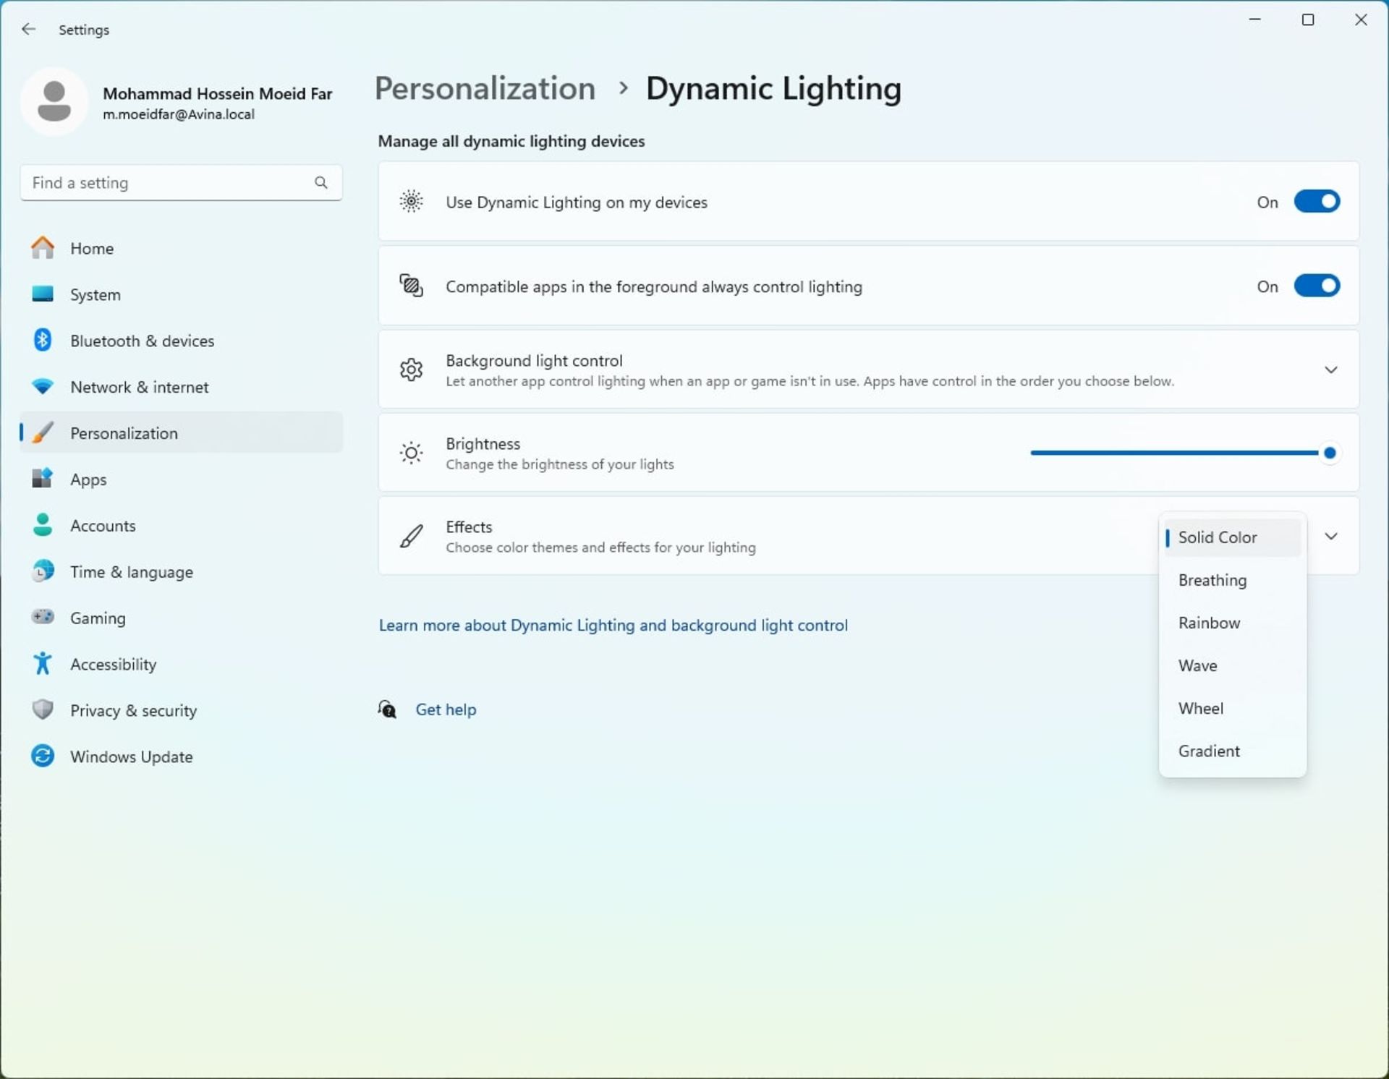Screen dimensions: 1389x1079
Task: Click the Get help chat icon
Action: pos(387,709)
